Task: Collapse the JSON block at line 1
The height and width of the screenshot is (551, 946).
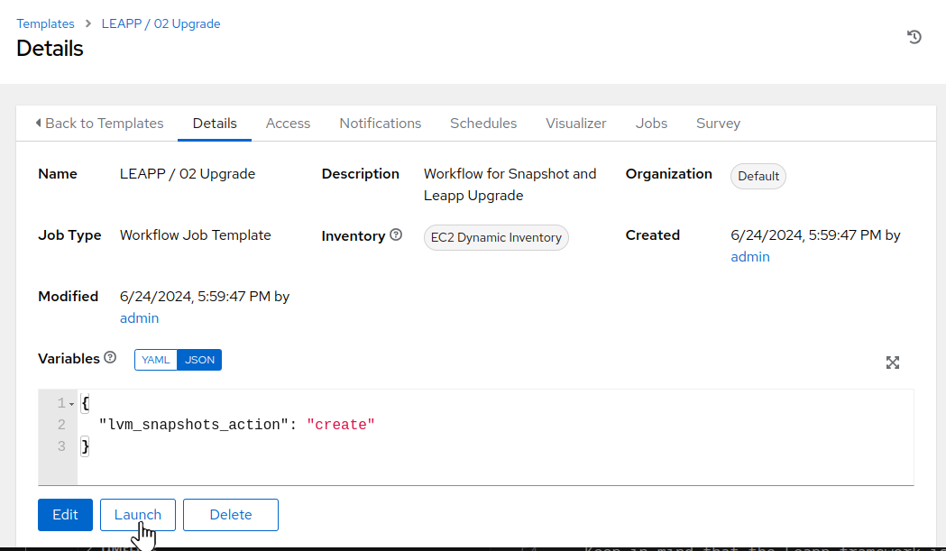Action: [x=72, y=404]
